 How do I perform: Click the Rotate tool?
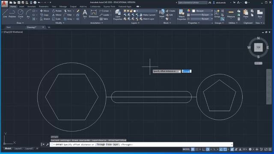(x=57, y=11)
